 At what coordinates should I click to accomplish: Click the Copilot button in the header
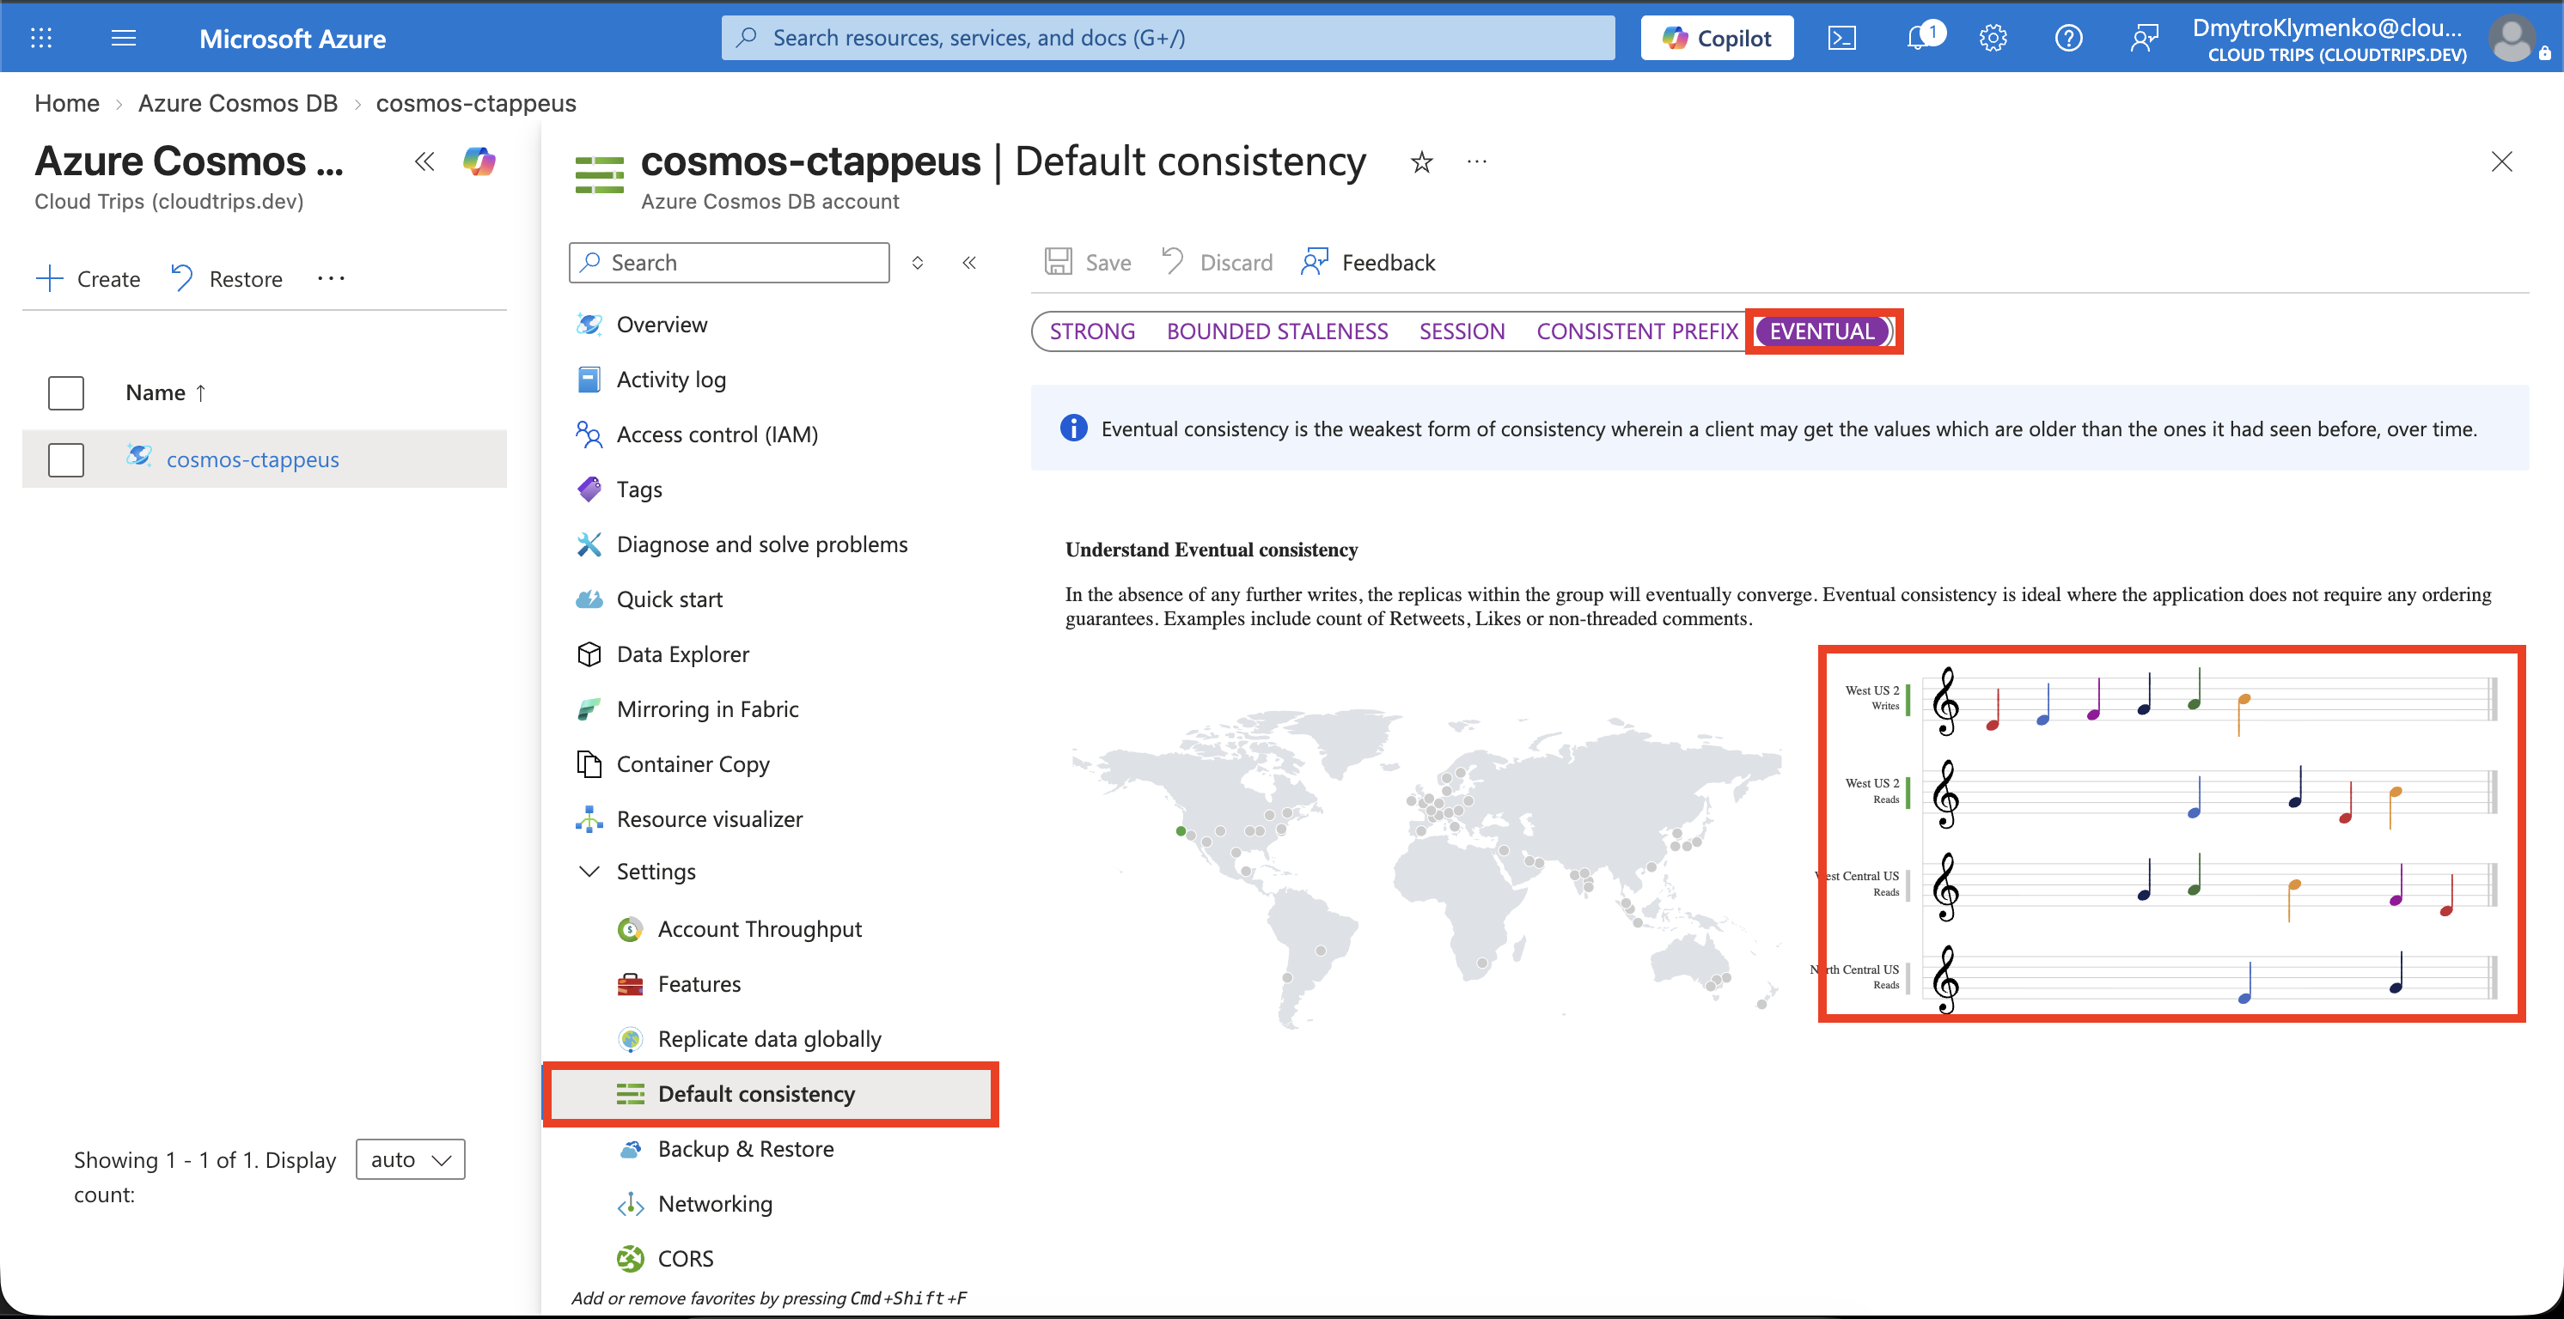pyautogui.click(x=1717, y=38)
